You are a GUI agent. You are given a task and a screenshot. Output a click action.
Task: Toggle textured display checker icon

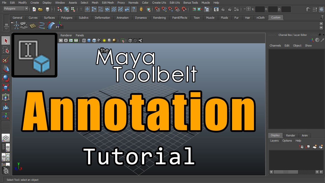[x=99, y=40]
